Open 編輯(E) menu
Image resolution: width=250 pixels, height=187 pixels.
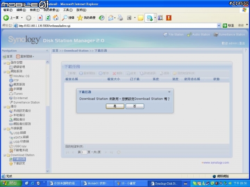(21, 10)
